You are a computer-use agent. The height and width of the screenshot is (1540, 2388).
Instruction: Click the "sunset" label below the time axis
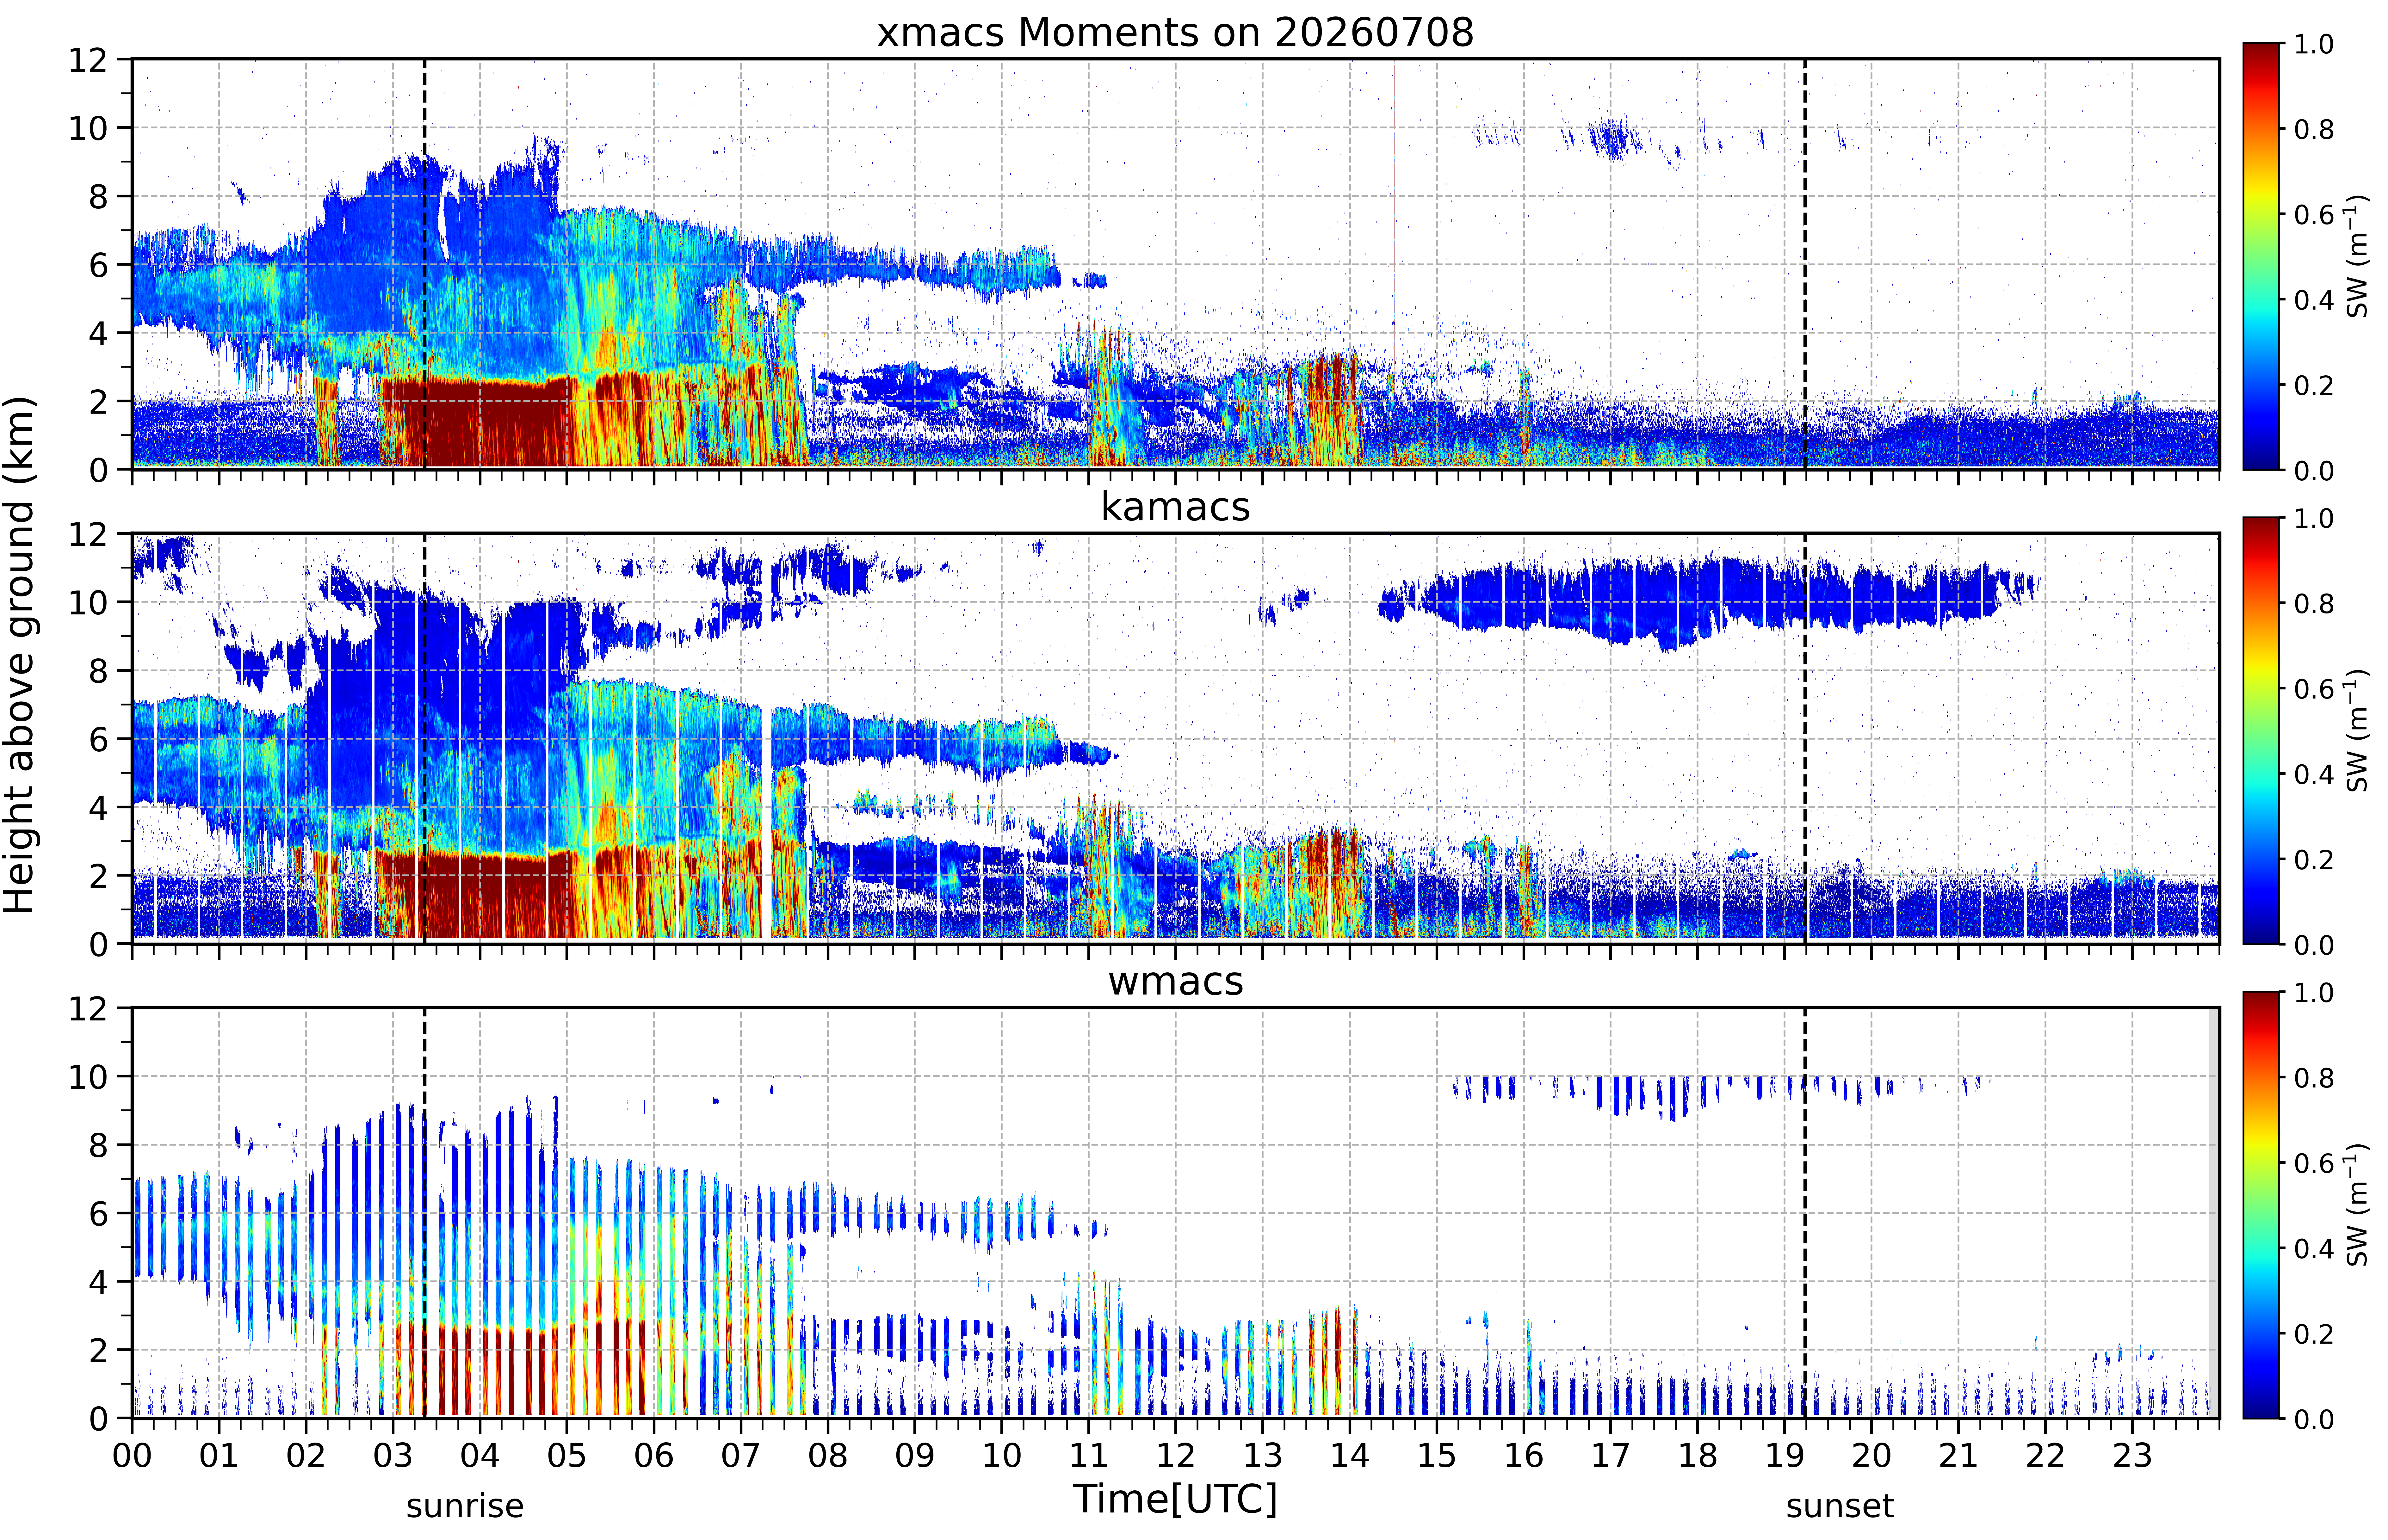pyautogui.click(x=1840, y=1506)
